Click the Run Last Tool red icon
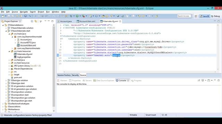The image size is (222, 124). (x=84, y=16)
